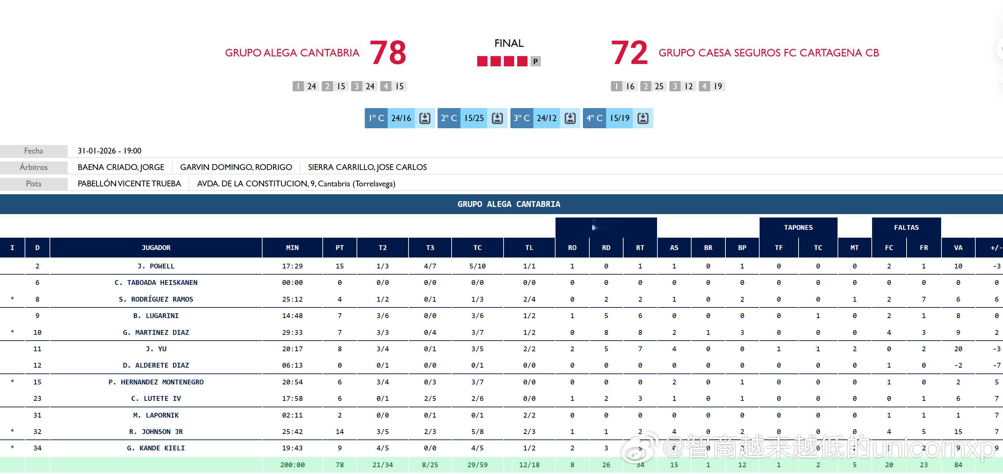Open GRUPO ALEGA CANTABRIA team name link
1003x474 pixels.
click(292, 53)
